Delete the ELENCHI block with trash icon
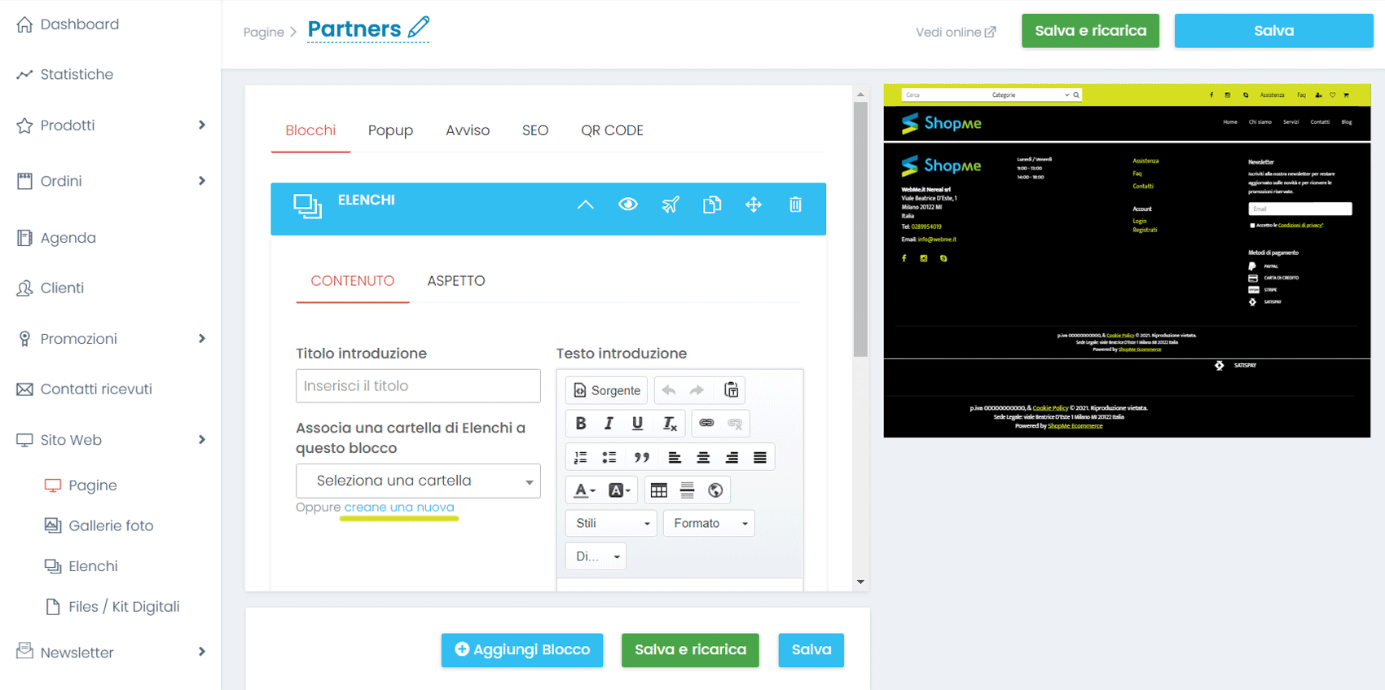 (795, 204)
